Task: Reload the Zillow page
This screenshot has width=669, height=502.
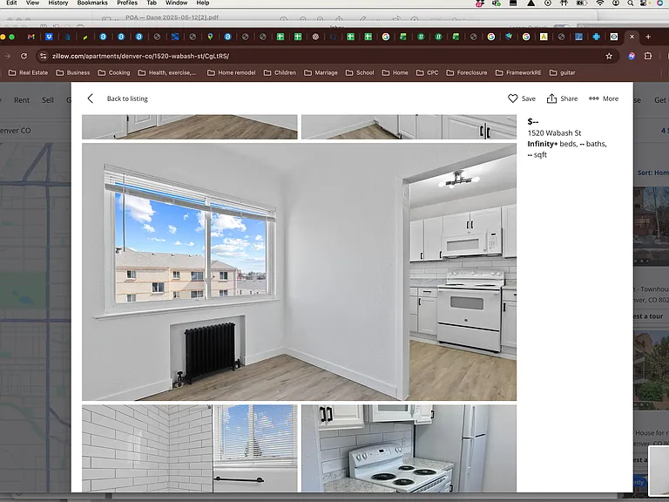Action: coord(24,56)
